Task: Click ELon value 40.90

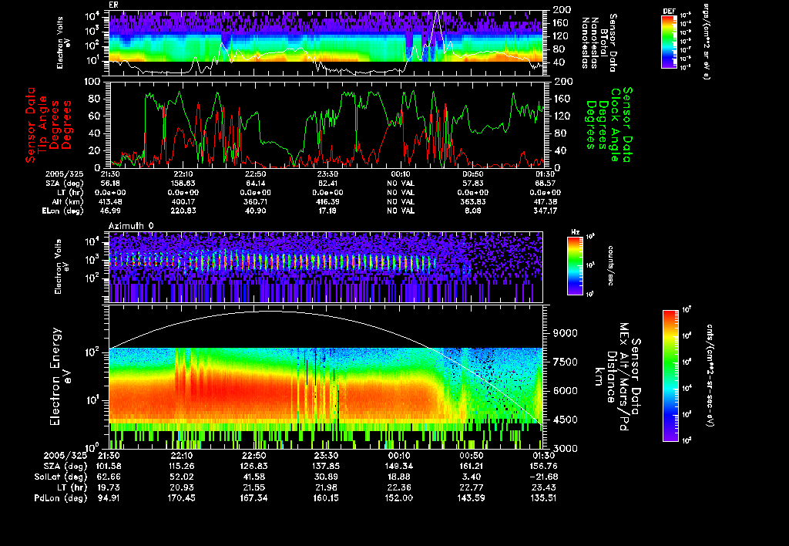Action: 255,211
